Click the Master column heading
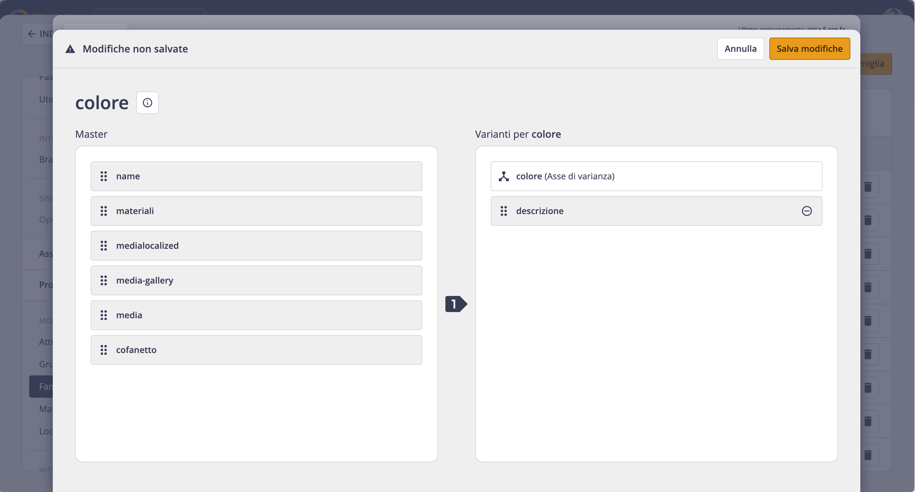Viewport: 915px width, 492px height. pos(91,134)
